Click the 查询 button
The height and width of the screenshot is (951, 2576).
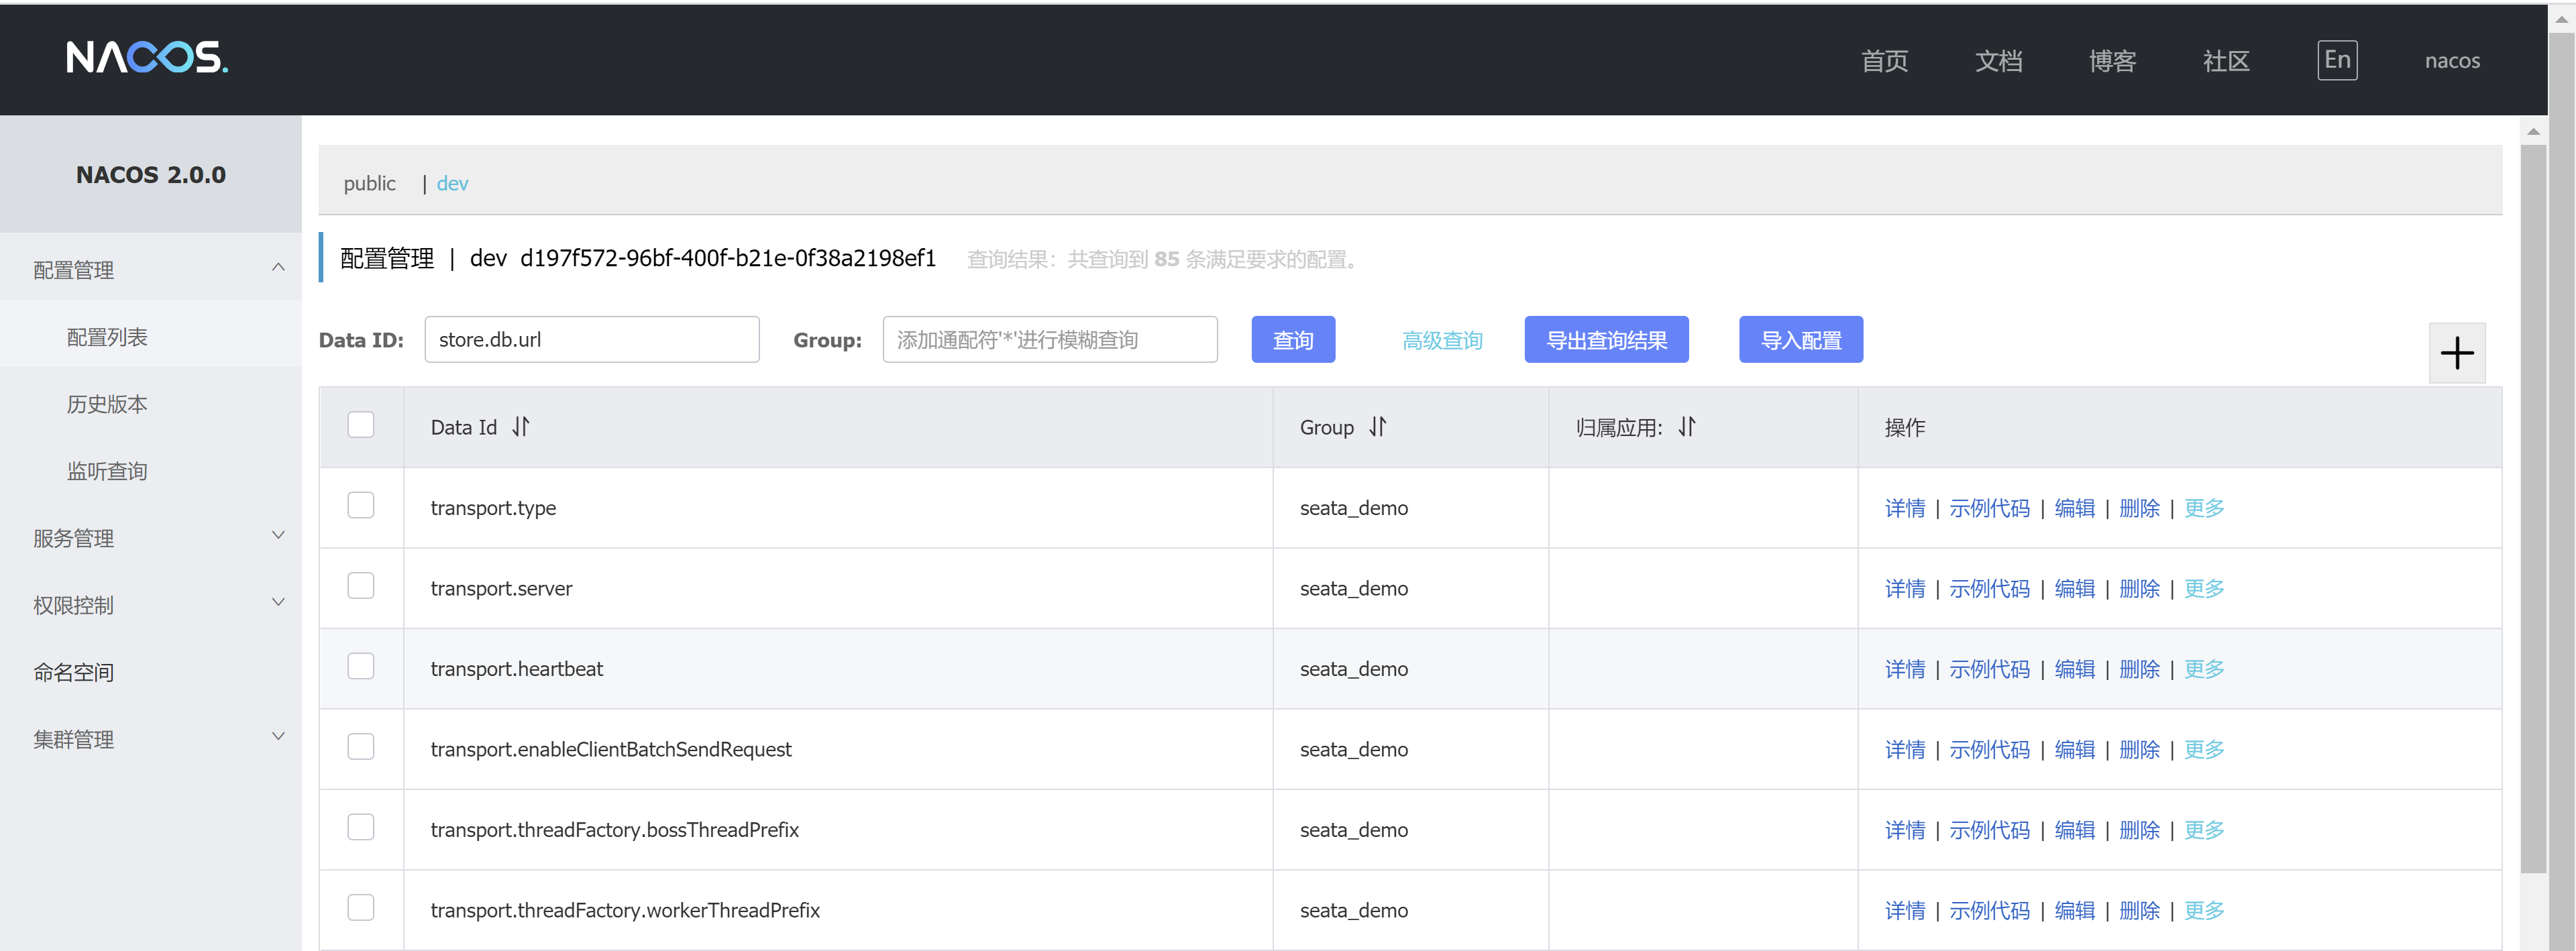(x=1293, y=339)
